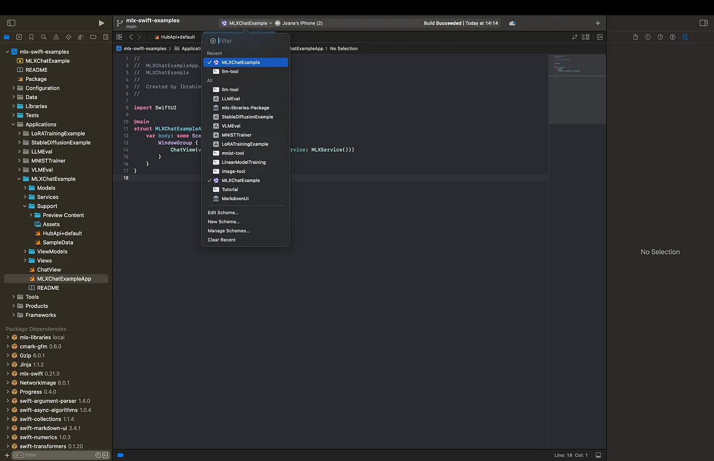
Task: Toggle source-controlled files filter icon
Action: [105, 455]
